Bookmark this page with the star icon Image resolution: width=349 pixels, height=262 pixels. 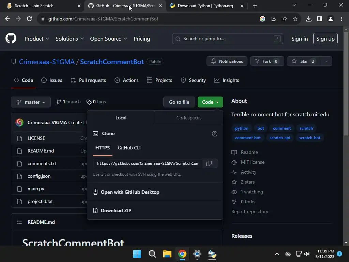point(295,19)
